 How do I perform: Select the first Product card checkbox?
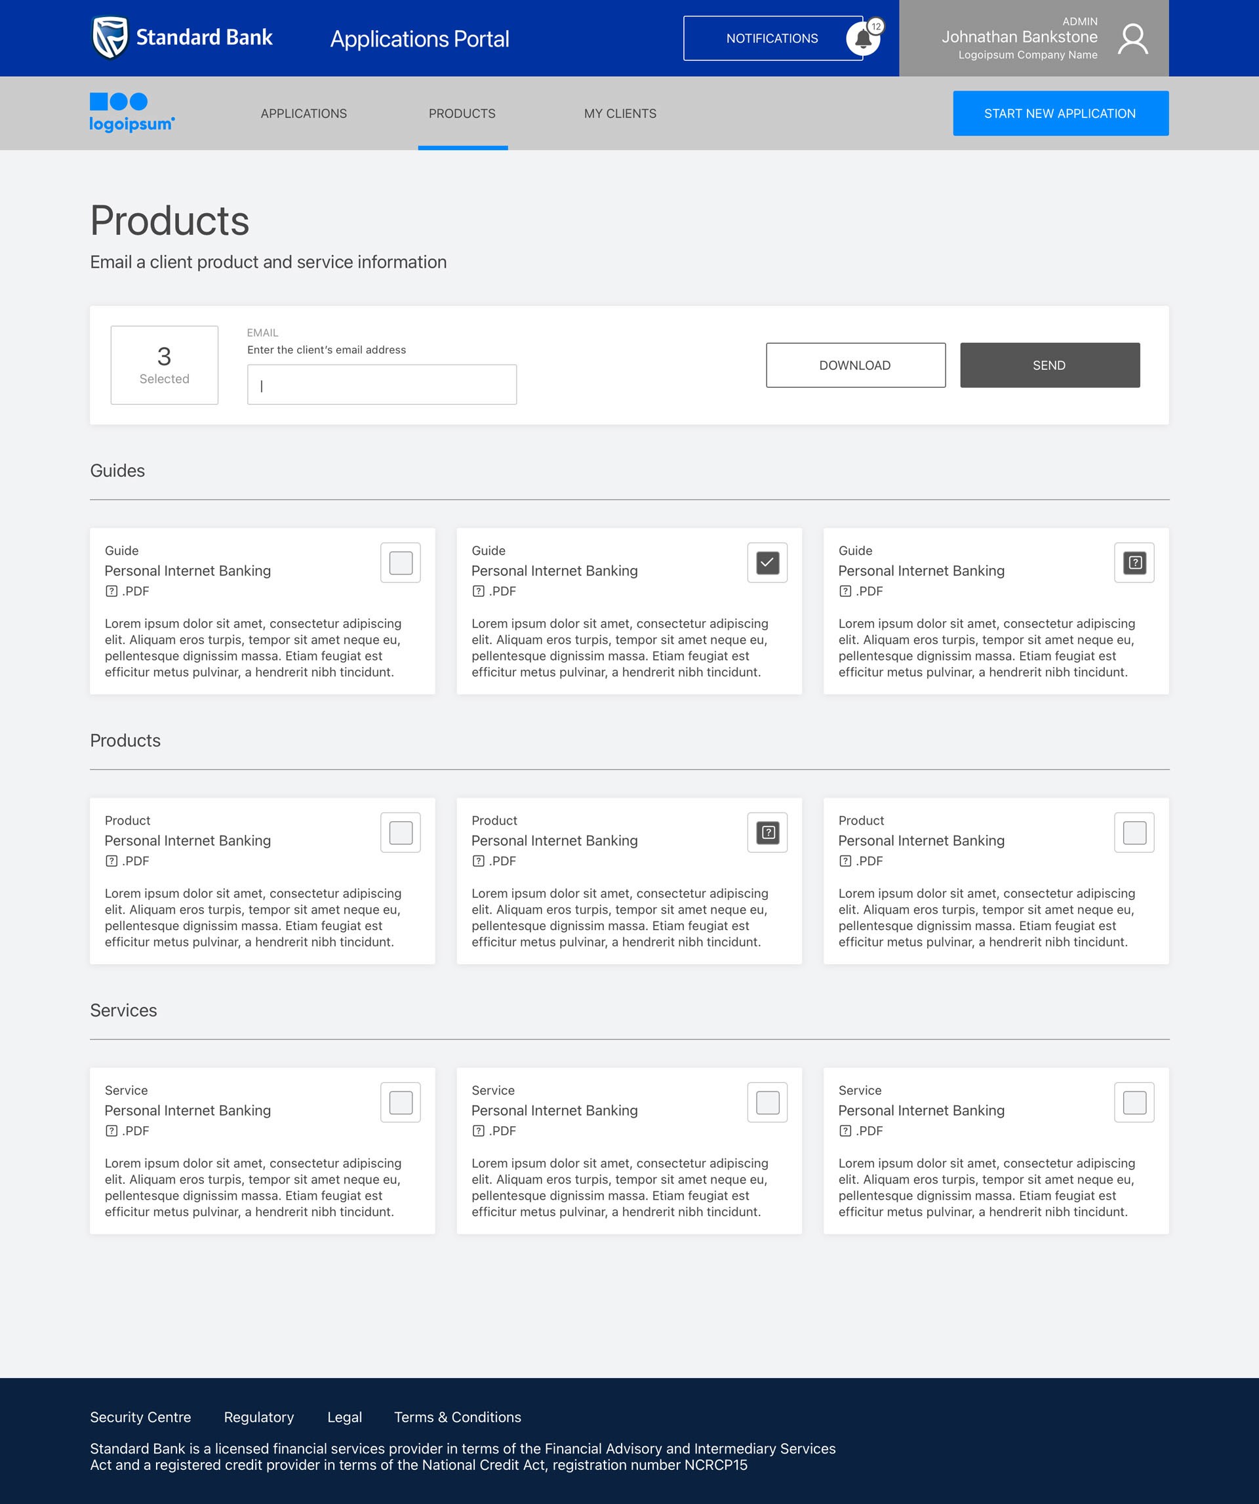coord(401,832)
